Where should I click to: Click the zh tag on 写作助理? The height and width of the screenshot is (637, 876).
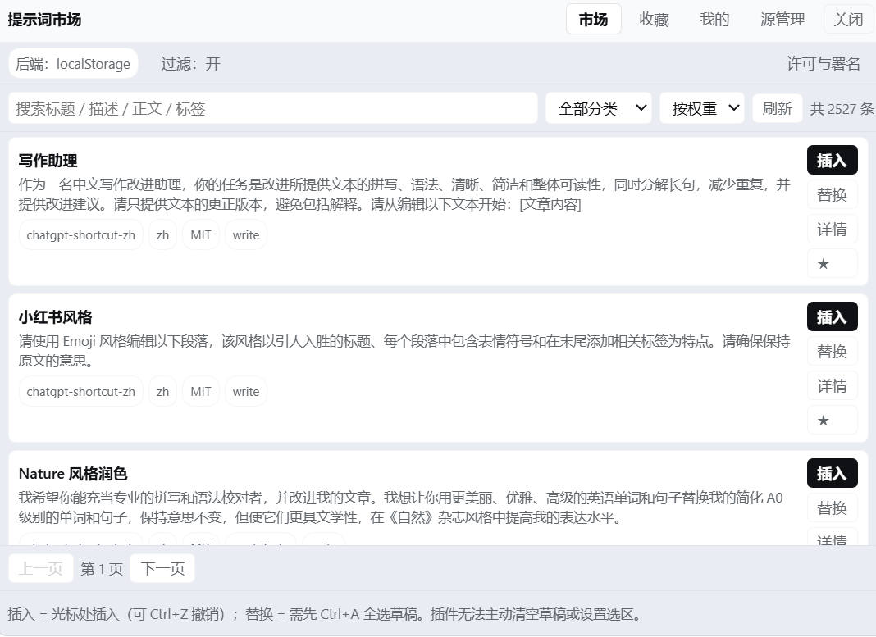[162, 235]
